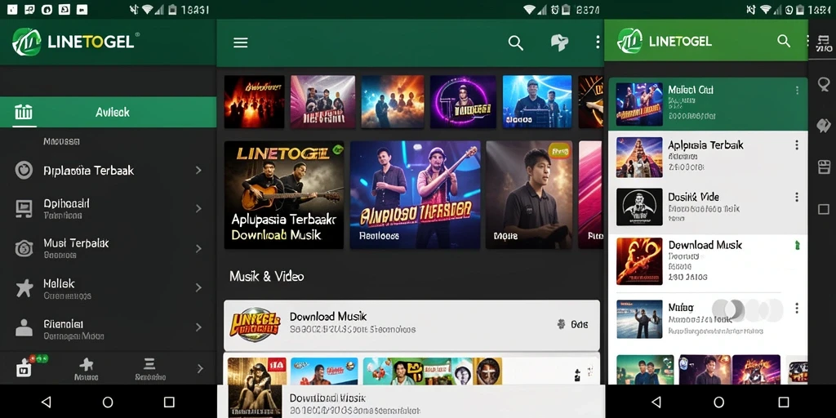Toggle the switch in the Maleo row
This screenshot has height=418, width=836.
(748, 309)
